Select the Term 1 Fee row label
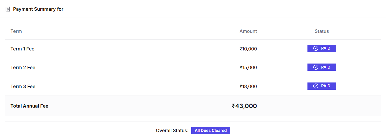The height and width of the screenshot is (138, 386). click(22, 49)
